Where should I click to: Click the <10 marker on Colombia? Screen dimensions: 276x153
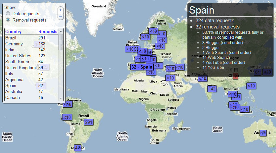(x=67, y=104)
